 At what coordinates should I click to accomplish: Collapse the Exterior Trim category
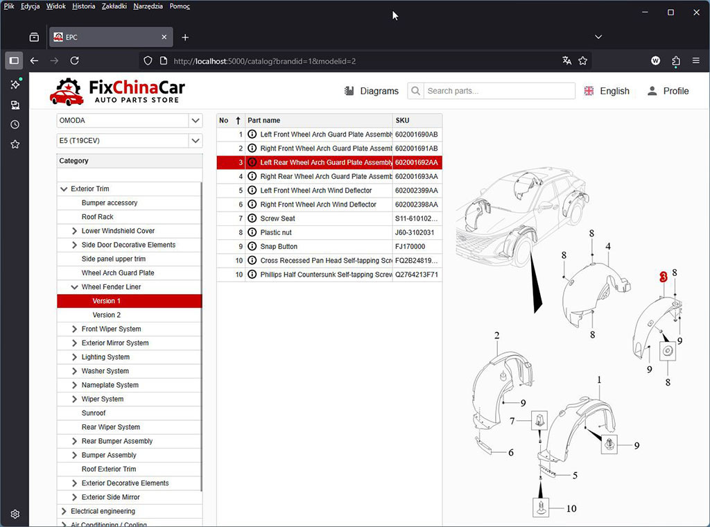pyautogui.click(x=64, y=189)
